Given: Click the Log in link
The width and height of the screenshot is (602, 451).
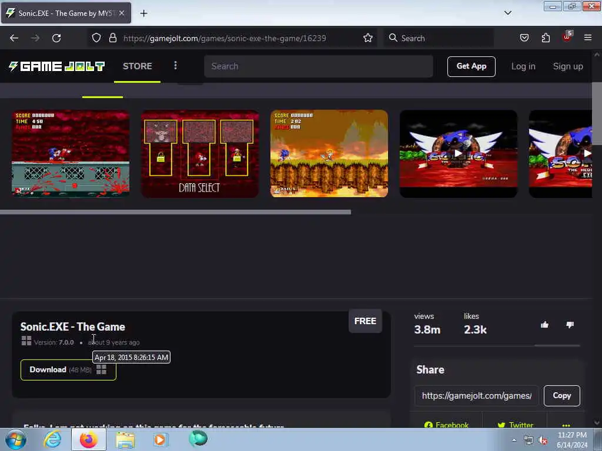Looking at the screenshot, I should [x=523, y=66].
